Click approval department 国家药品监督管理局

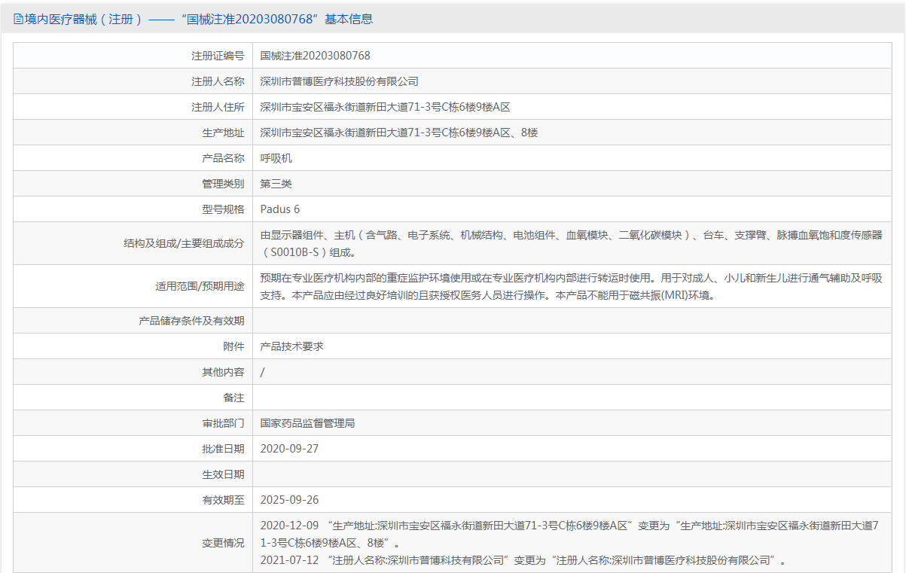[307, 423]
